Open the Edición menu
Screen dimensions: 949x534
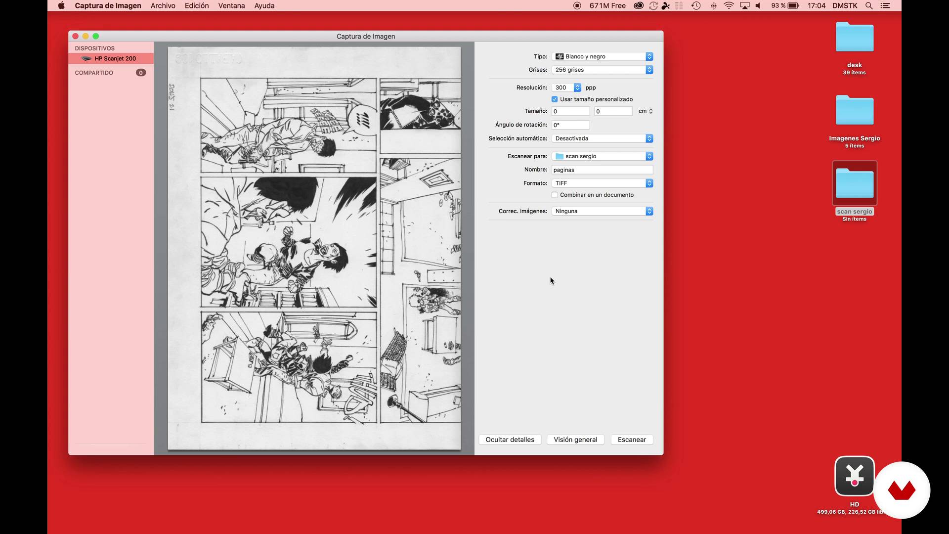197,5
